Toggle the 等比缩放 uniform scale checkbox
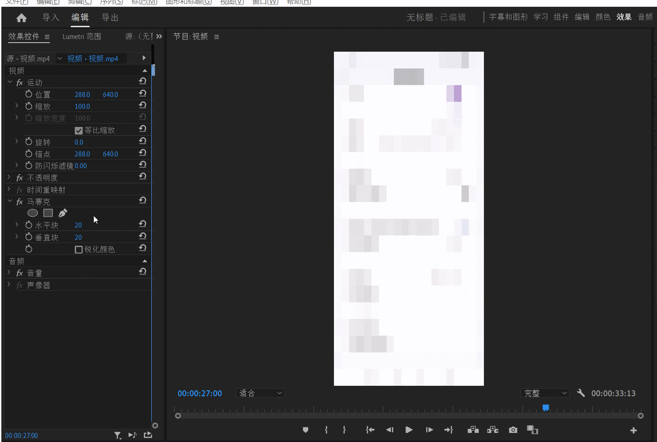Screen dimensions: 657x442 coord(79,131)
